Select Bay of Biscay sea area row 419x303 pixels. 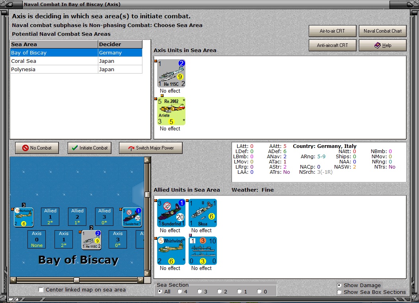[x=76, y=52]
